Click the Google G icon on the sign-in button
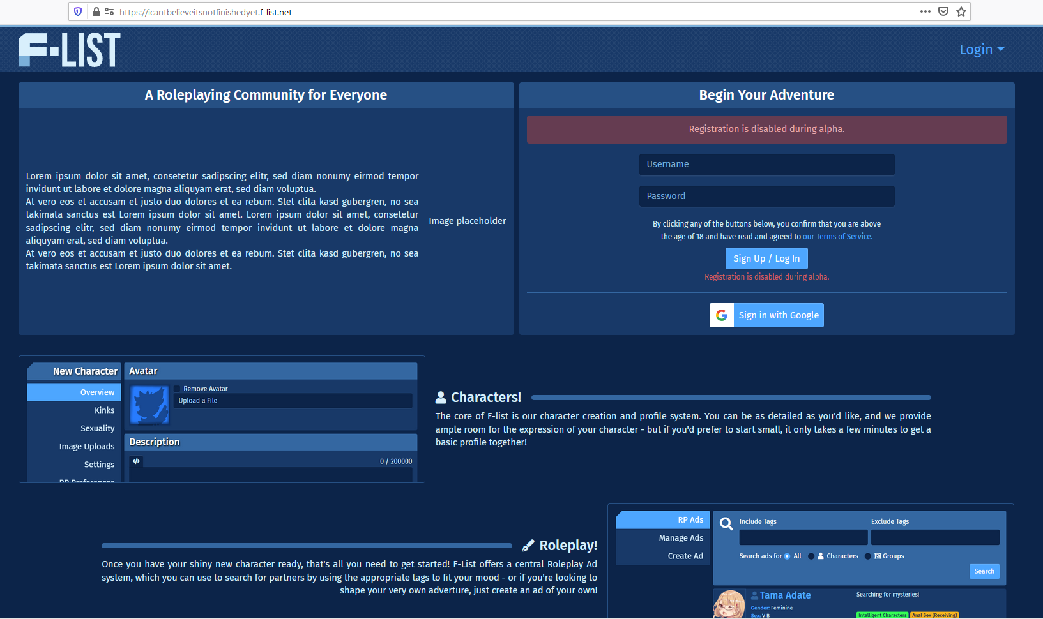 [721, 315]
